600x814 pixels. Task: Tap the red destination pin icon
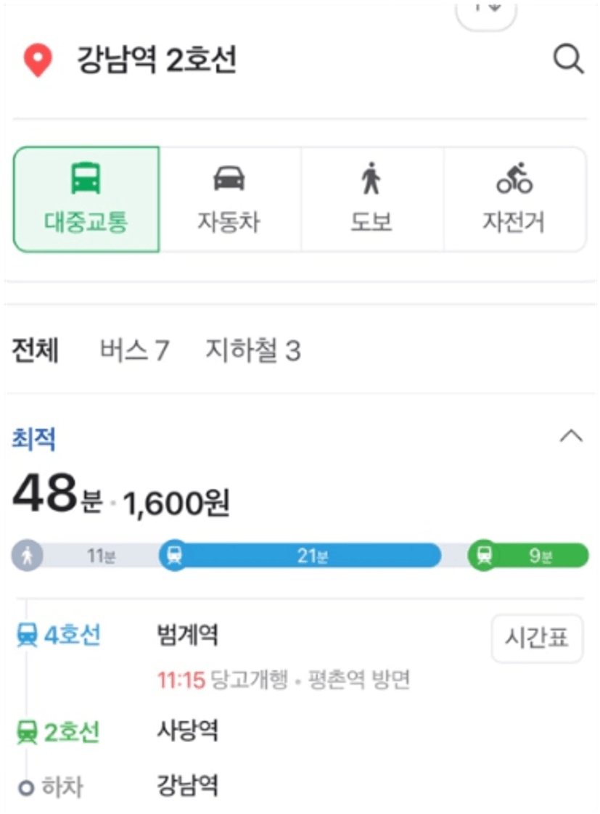coord(38,61)
